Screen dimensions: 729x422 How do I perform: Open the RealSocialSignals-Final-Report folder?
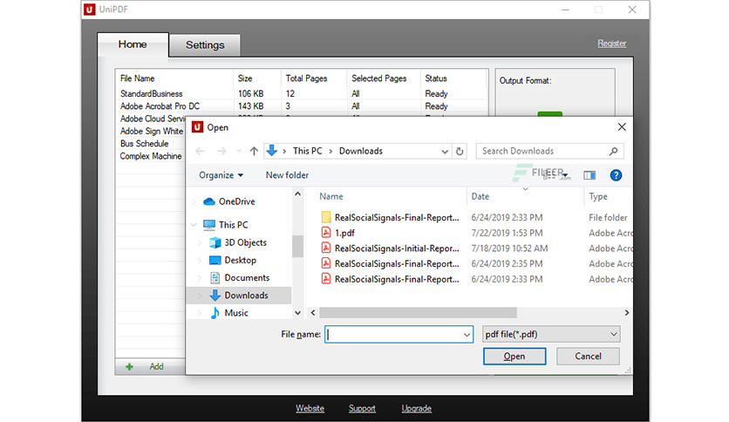tap(397, 217)
